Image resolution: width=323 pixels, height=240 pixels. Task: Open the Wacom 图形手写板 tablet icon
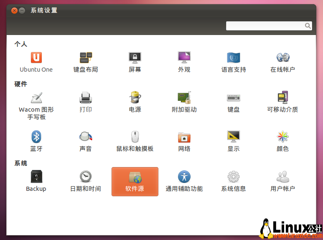(36, 97)
